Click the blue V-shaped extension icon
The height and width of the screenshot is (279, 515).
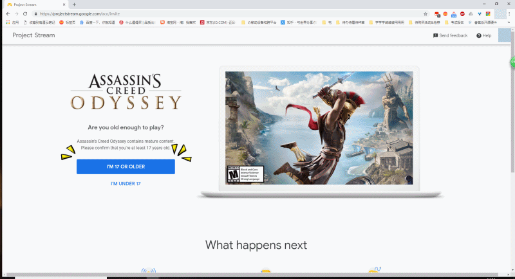pos(480,14)
